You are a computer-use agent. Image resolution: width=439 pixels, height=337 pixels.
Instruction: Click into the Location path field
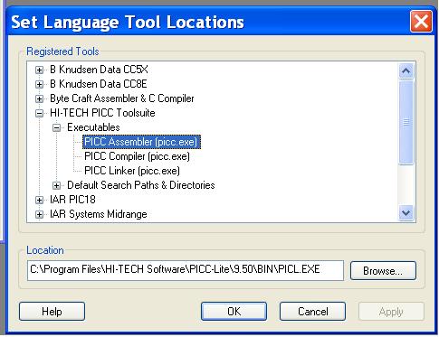point(186,270)
